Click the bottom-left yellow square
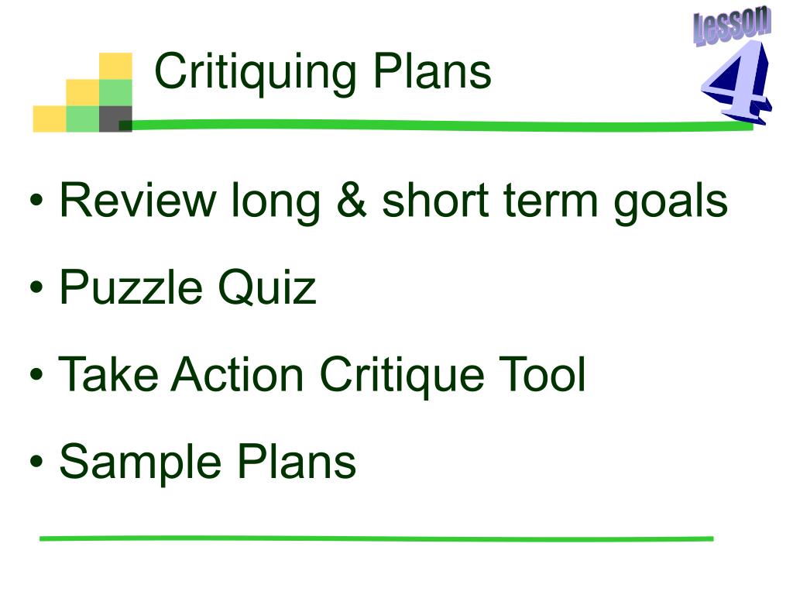793x595 pixels. point(50,119)
